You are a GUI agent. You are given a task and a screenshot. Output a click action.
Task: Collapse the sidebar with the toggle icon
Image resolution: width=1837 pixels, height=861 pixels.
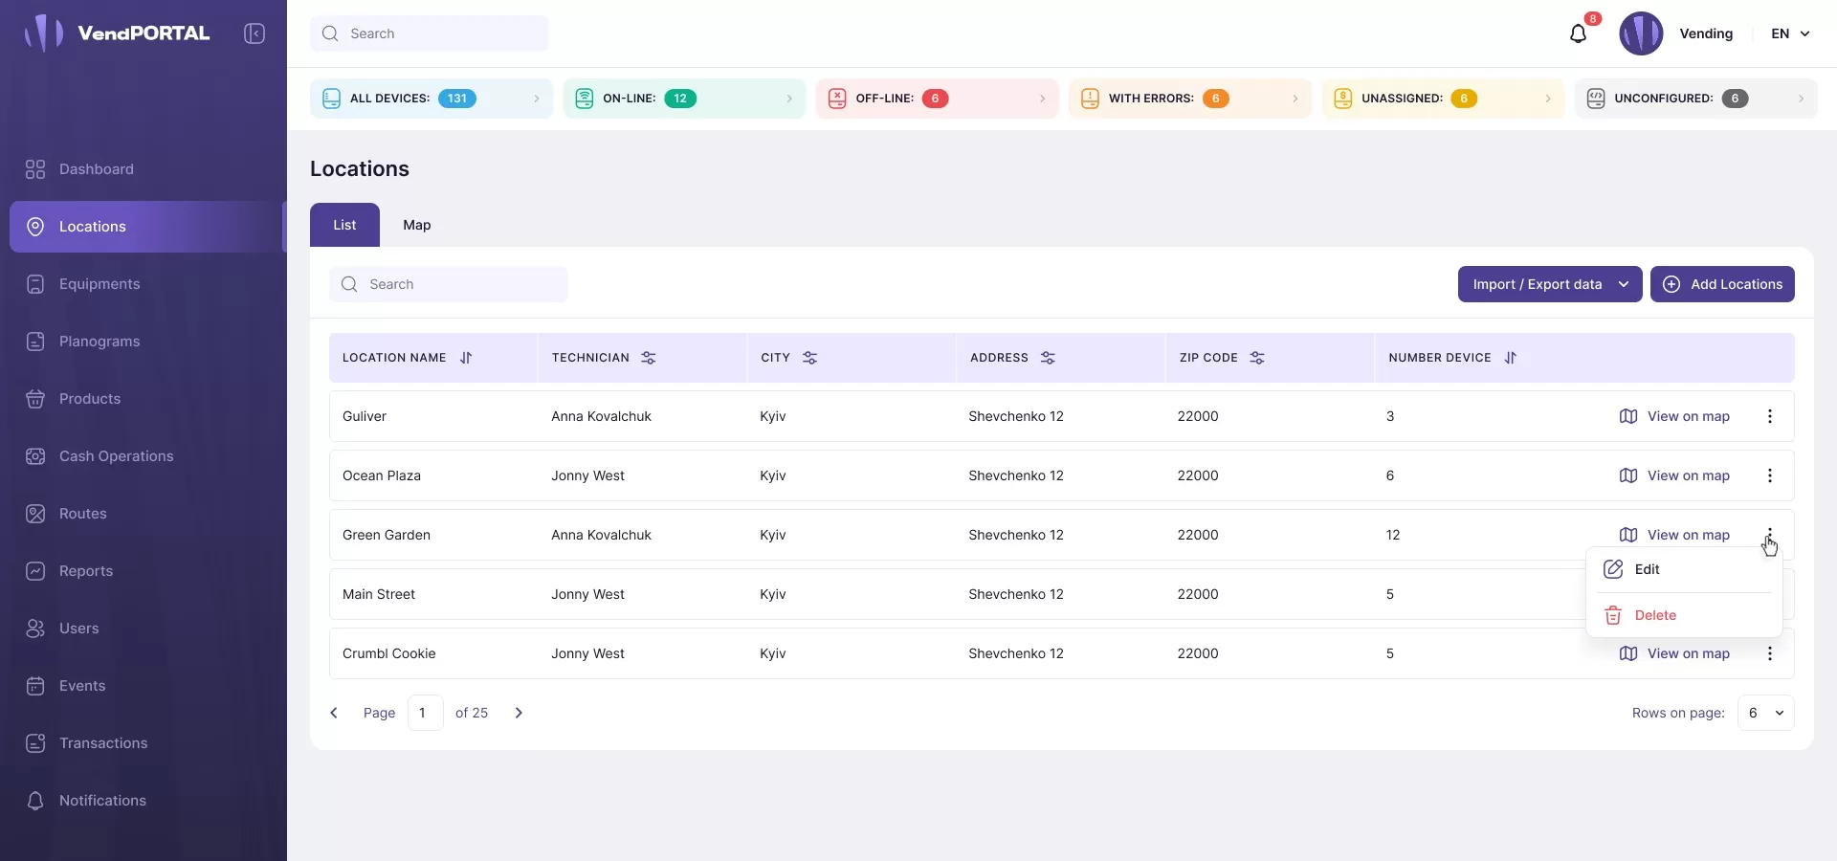[x=255, y=33]
